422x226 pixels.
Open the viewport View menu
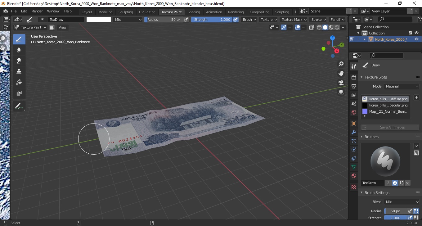pos(62,27)
